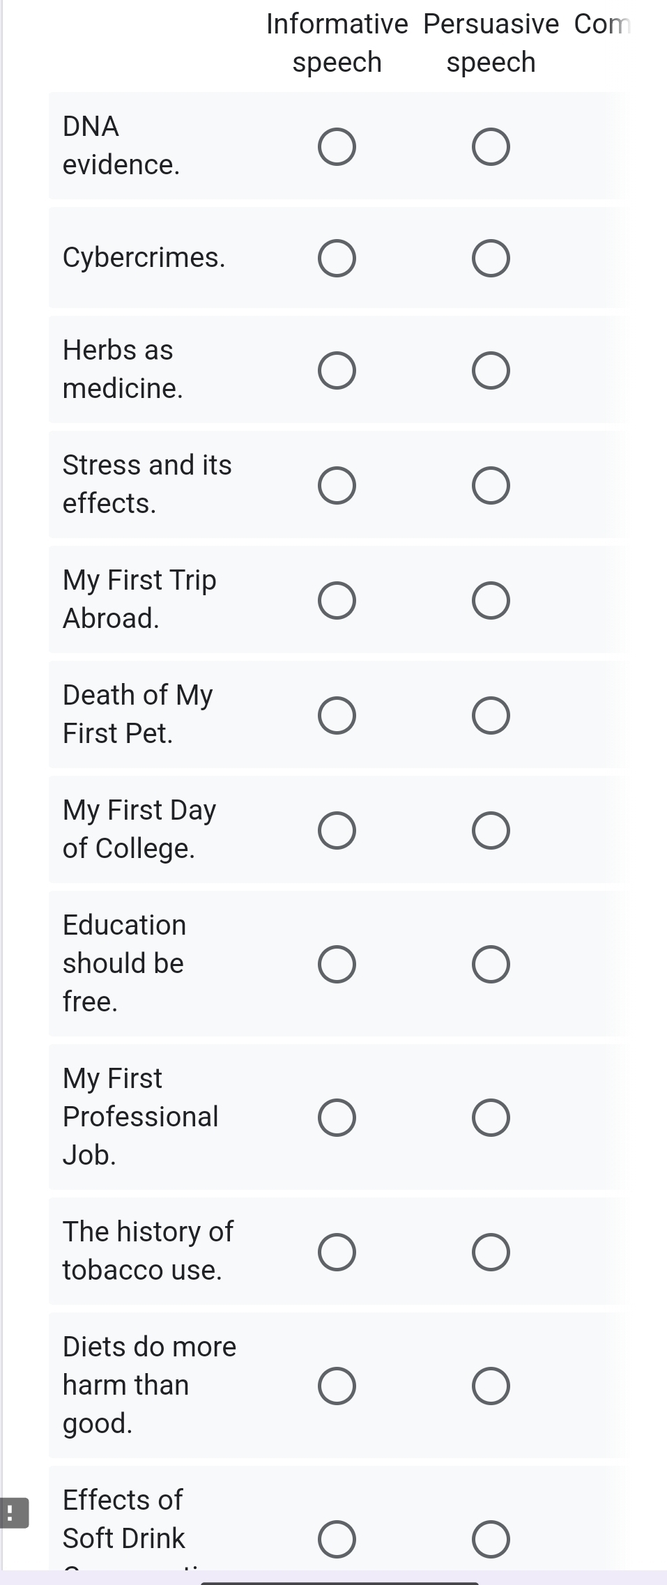667x1585 pixels.
Task: Select Informative speech for Effects of Soft Drink
Action: coord(337,1540)
